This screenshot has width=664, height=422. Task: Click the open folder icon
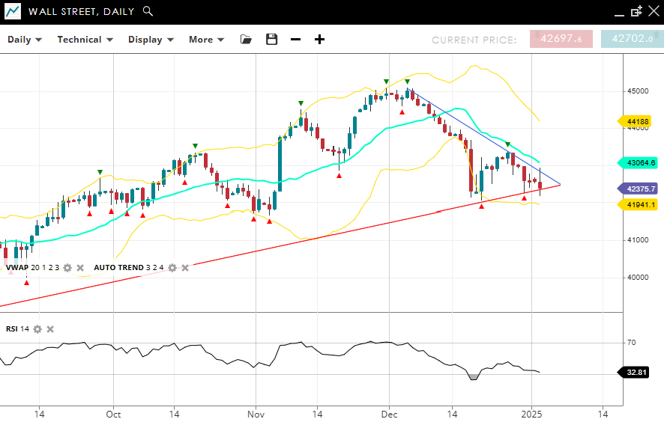tap(247, 40)
